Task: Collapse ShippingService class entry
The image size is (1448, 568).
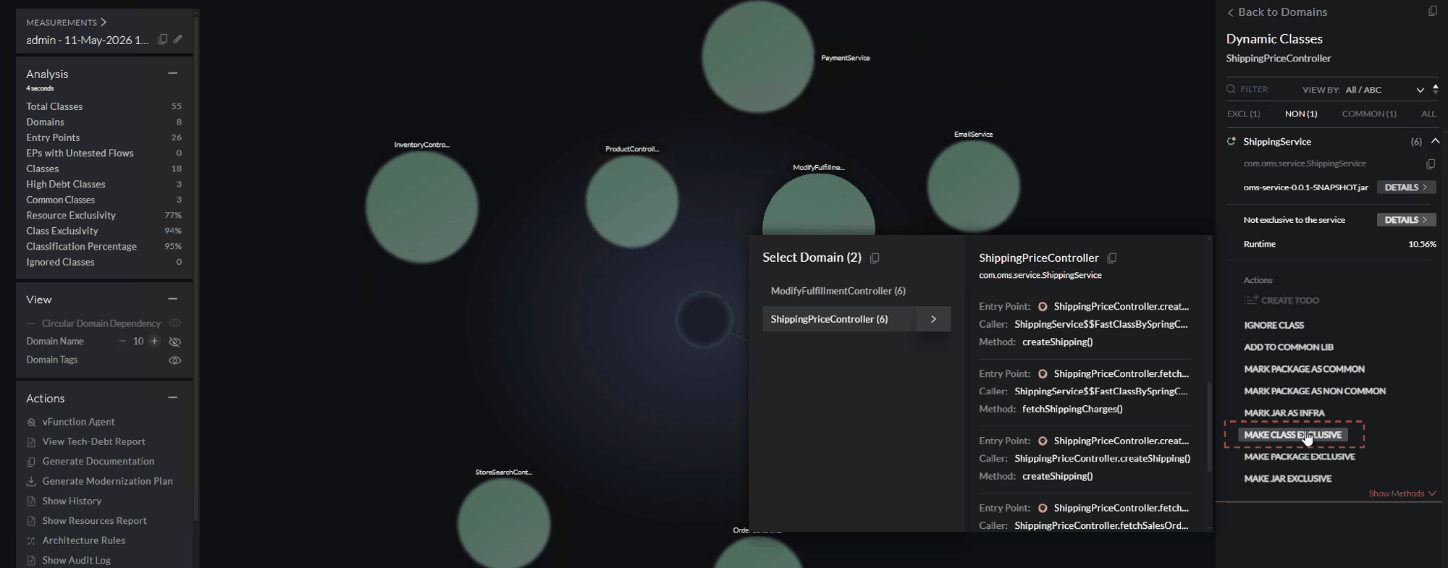Action: coord(1435,141)
